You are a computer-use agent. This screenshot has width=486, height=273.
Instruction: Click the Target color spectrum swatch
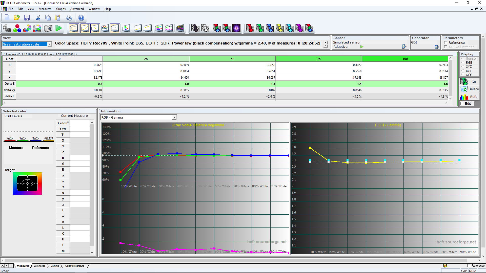27,184
